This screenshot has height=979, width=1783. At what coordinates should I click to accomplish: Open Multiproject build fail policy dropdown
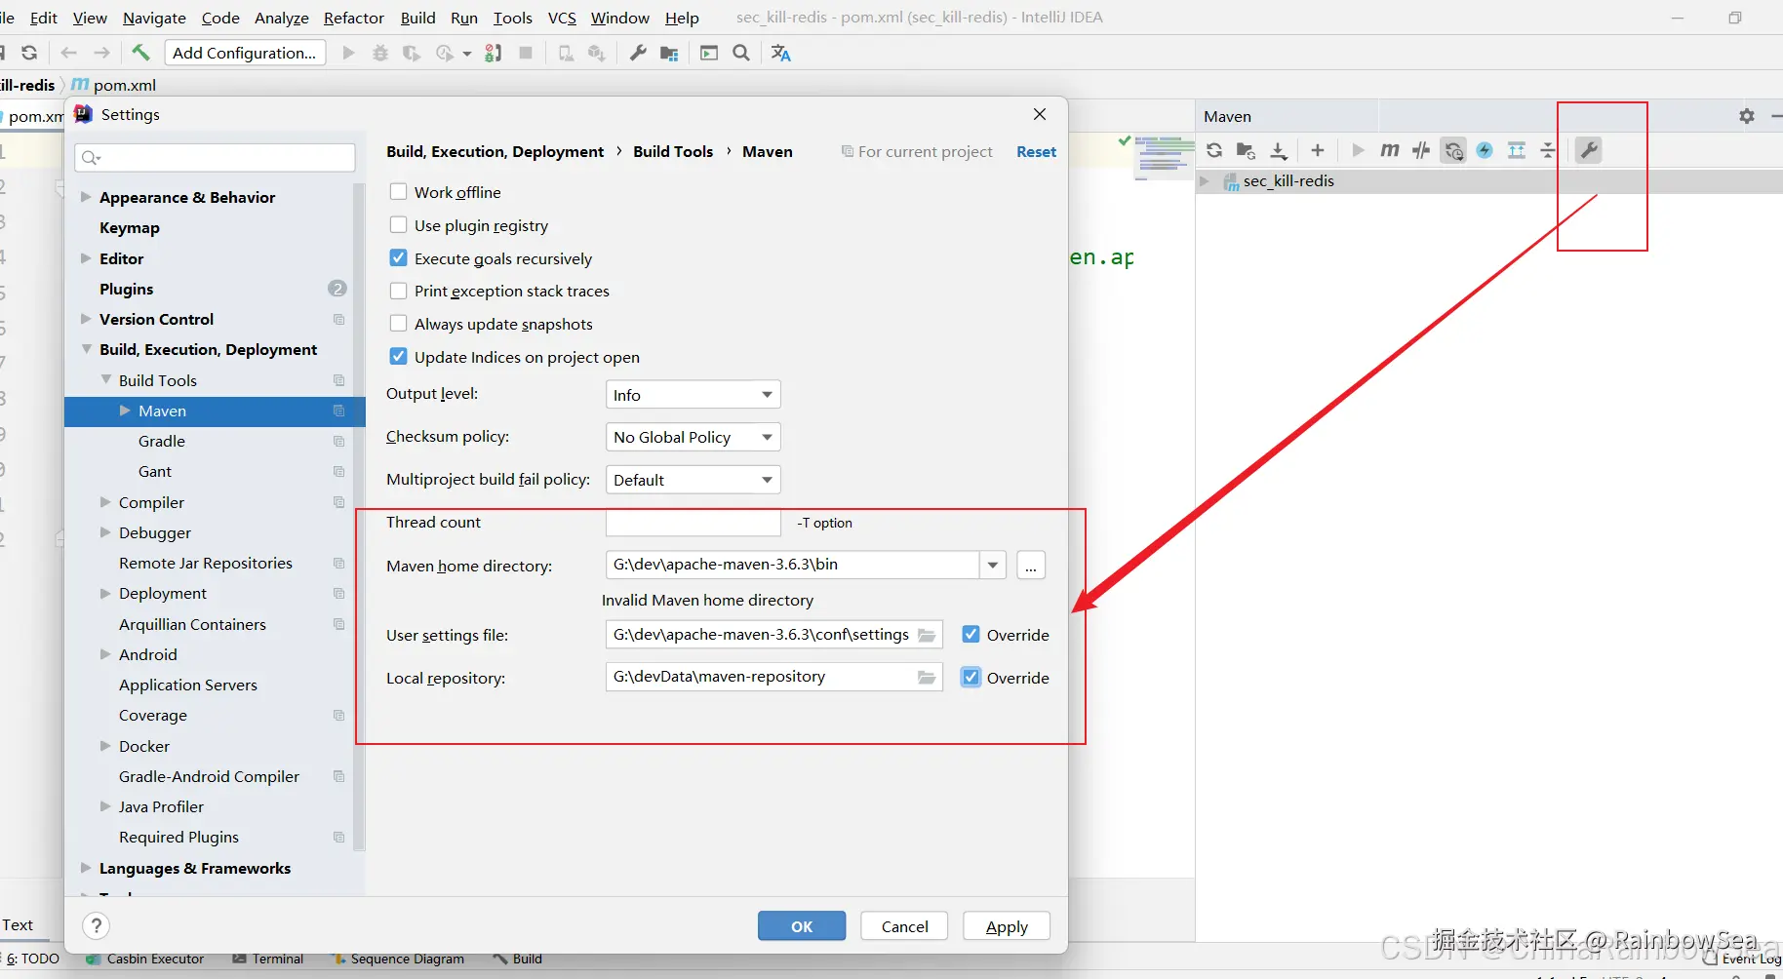(x=693, y=480)
